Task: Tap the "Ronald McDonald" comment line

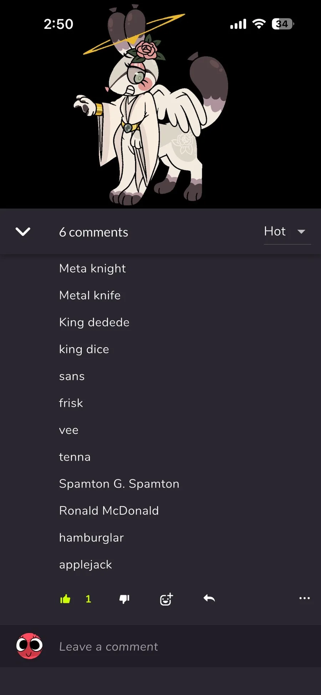Action: pos(109,511)
